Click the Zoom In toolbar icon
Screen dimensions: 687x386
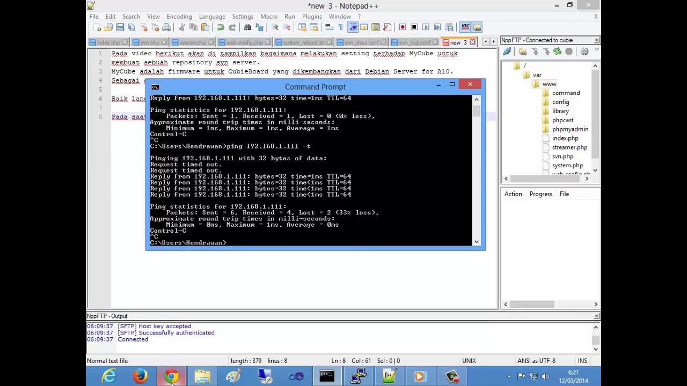click(x=275, y=27)
